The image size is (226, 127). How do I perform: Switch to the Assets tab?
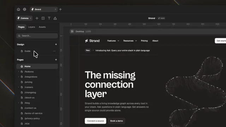coord(42,27)
